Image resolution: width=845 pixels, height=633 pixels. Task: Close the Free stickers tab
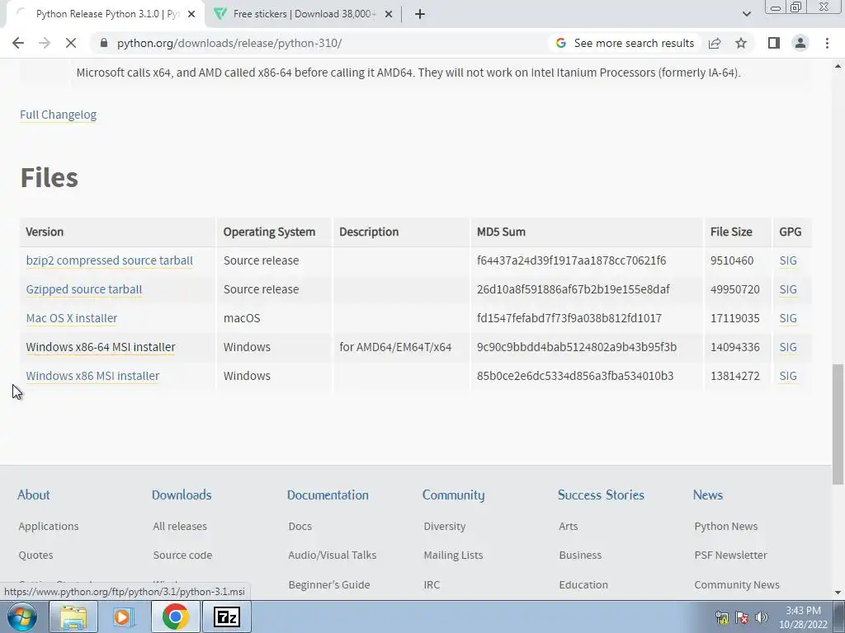(389, 14)
